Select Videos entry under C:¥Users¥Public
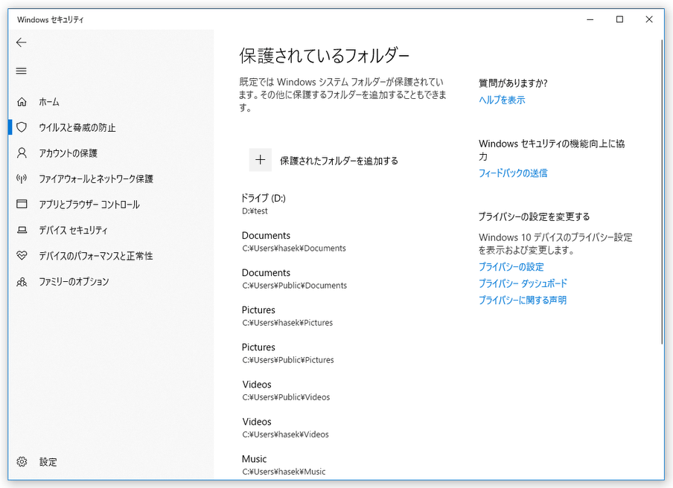Image resolution: width=673 pixels, height=488 pixels. click(x=287, y=391)
